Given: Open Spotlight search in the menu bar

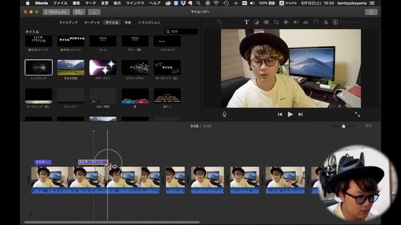Looking at the screenshot, I should pyautogui.click(x=198, y=3).
